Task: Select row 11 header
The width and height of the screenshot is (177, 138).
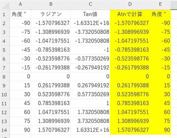Action: tap(4, 103)
